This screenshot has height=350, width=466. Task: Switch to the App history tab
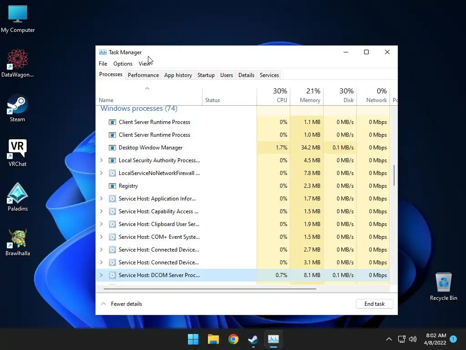pos(178,75)
